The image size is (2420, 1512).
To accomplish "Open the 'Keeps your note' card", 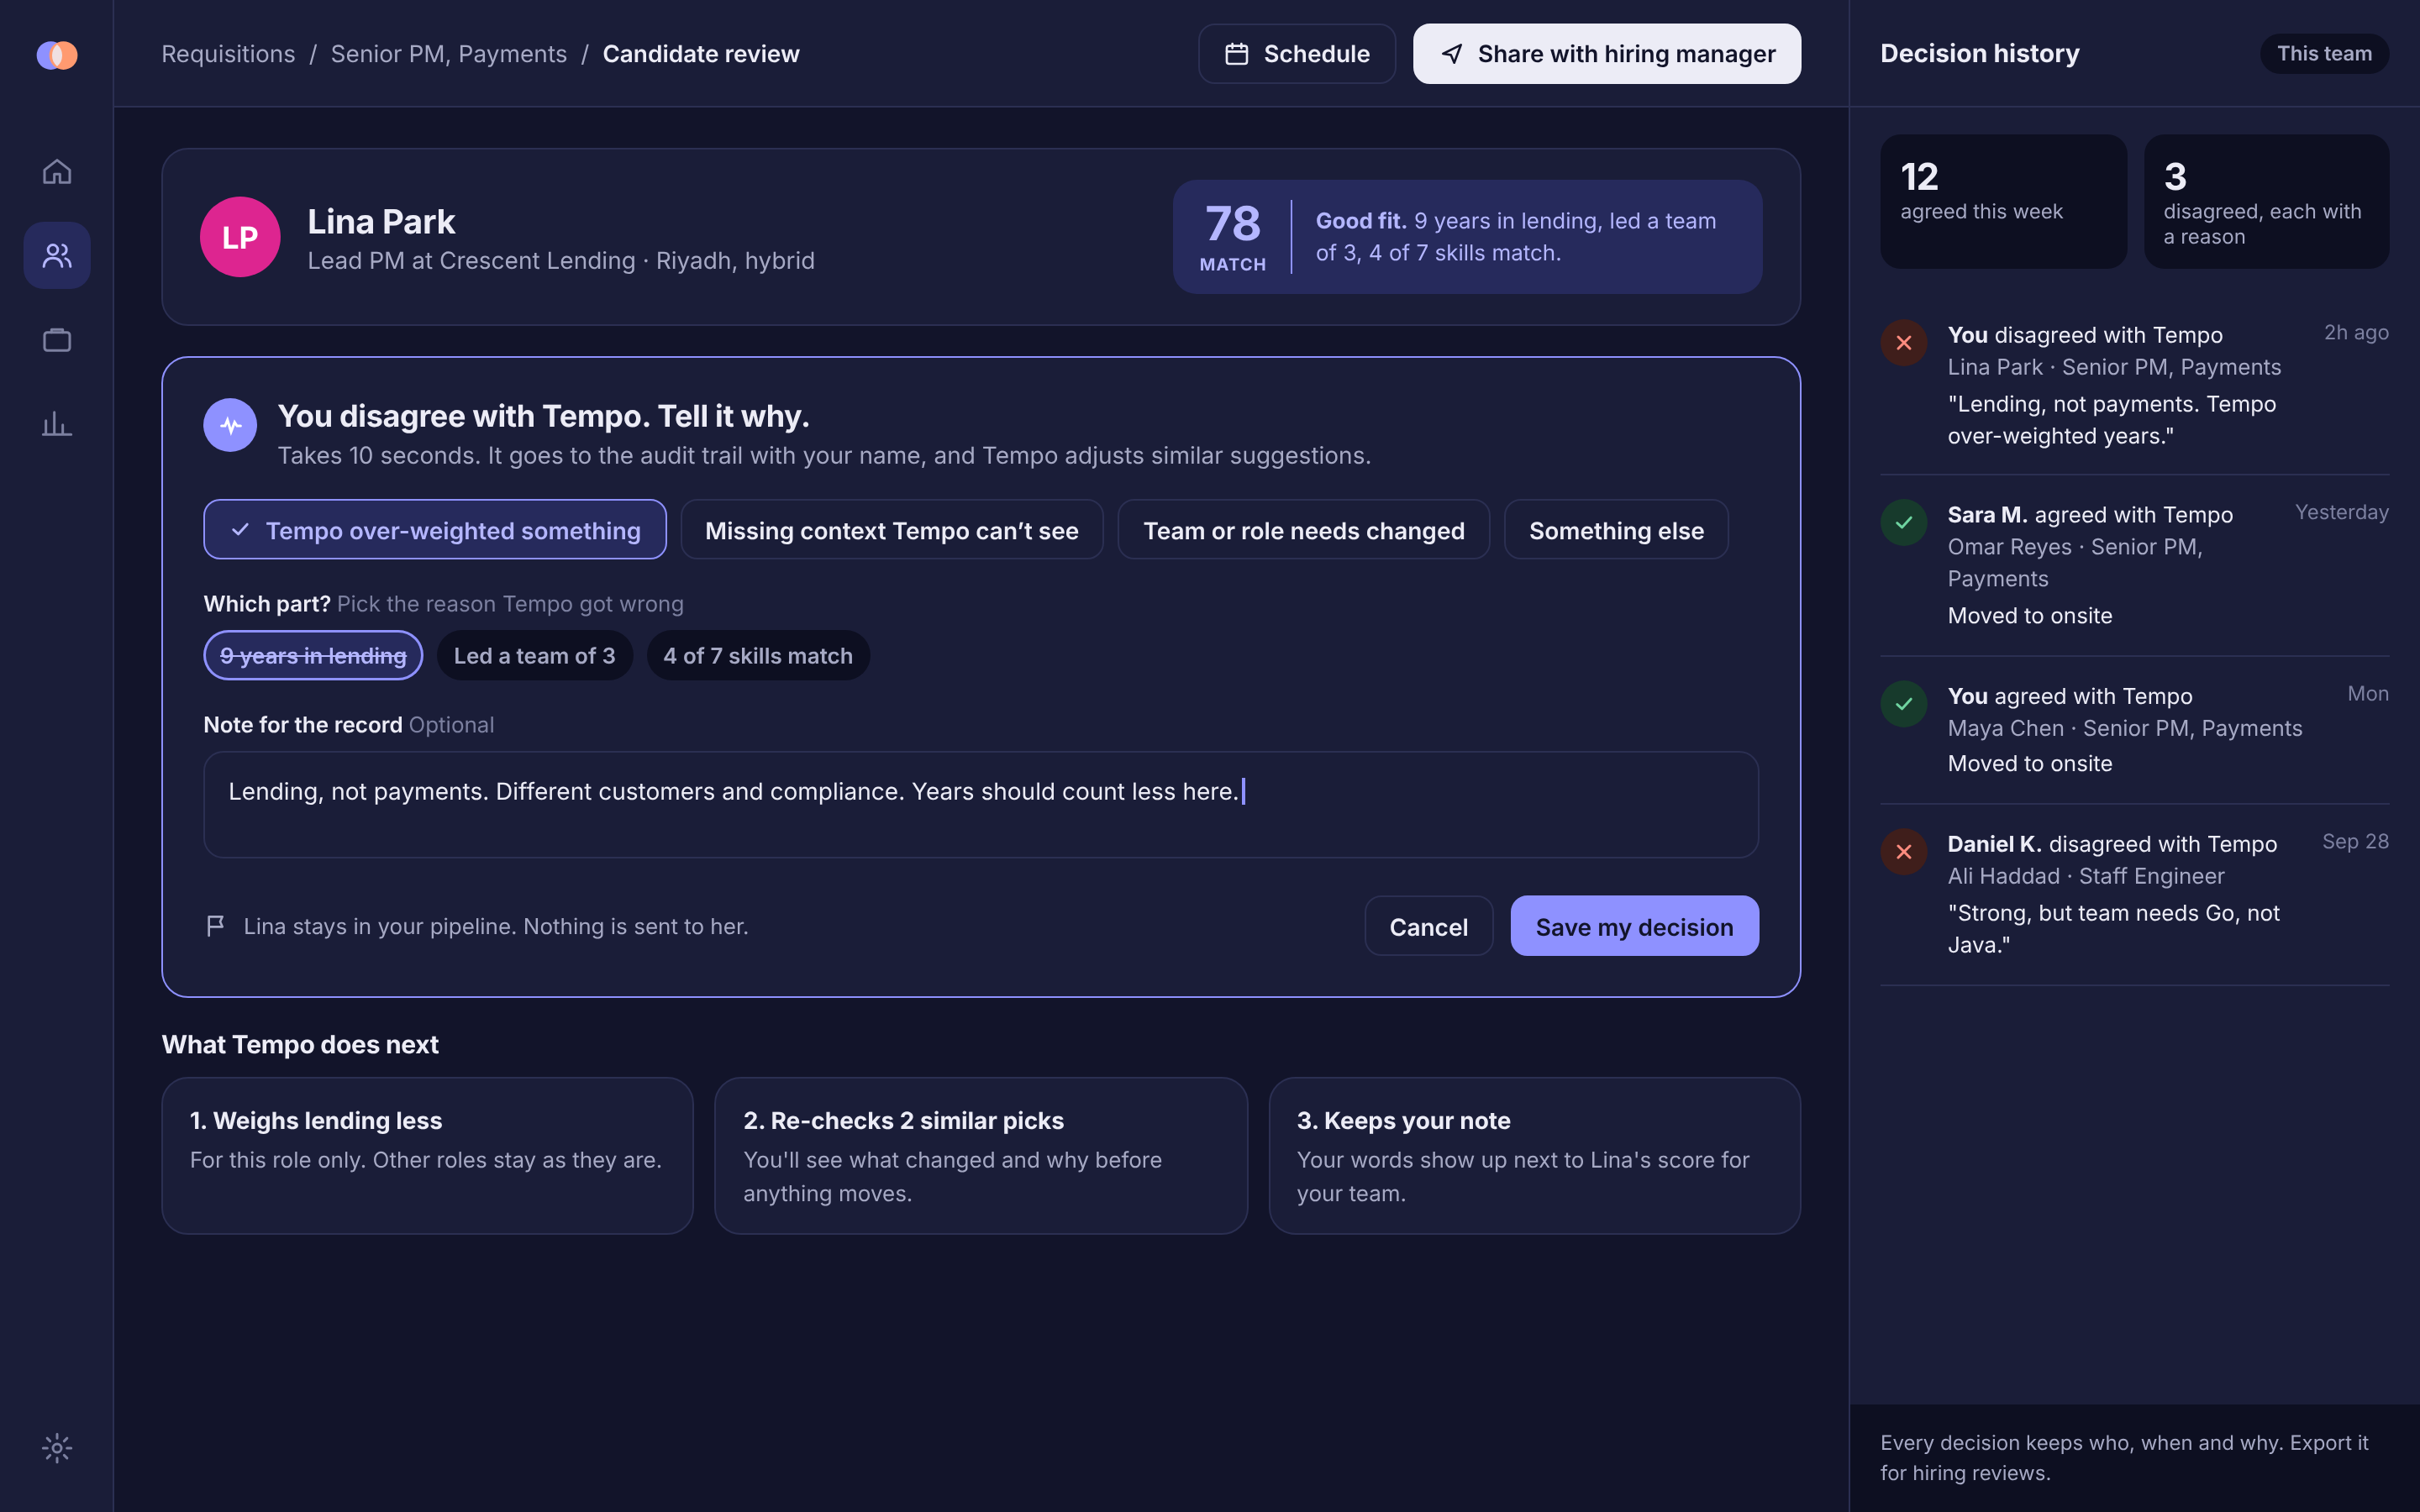I will tap(1534, 1155).
